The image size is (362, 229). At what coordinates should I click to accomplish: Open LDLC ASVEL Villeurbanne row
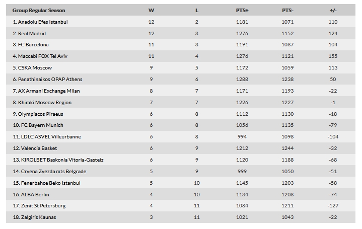(x=181, y=137)
